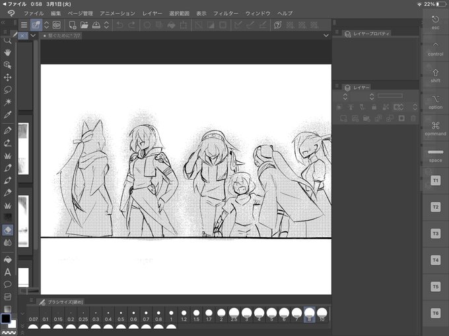This screenshot has width=449, height=336.
Task: Select the Zoom magnifier tool
Action: [7, 40]
